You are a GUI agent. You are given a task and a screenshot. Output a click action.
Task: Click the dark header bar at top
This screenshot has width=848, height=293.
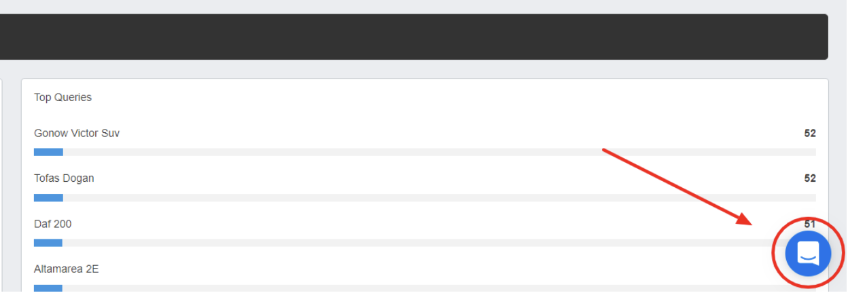pyautogui.click(x=414, y=37)
